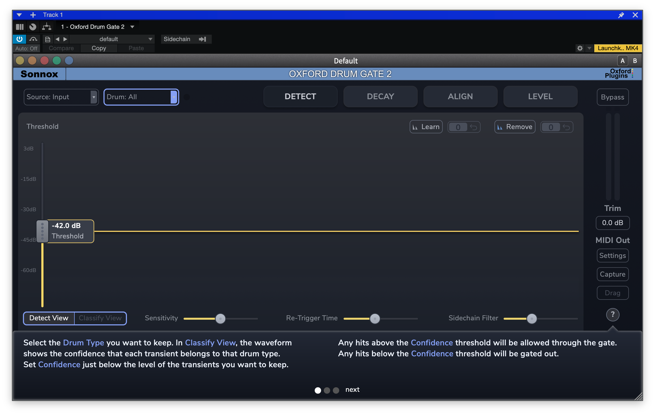Open preset file menu icon

47,39
